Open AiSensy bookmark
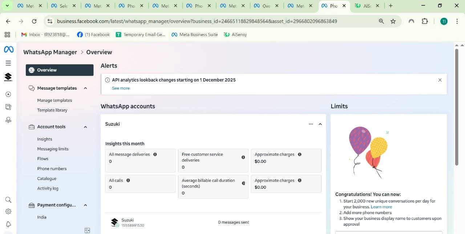This screenshot has height=234, width=465. [236, 34]
